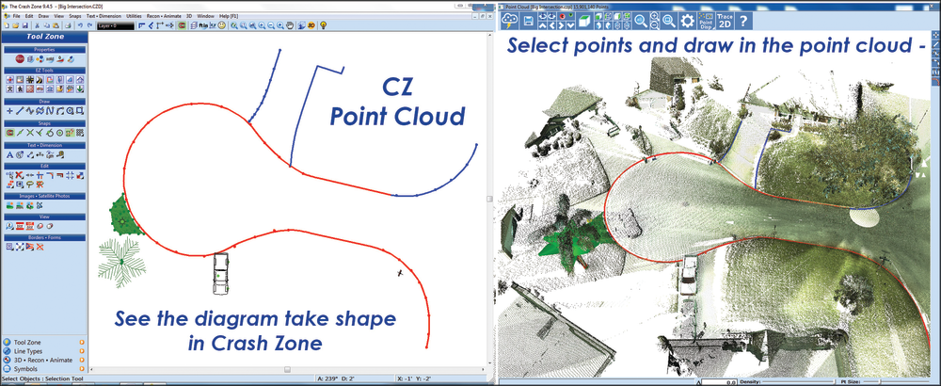This screenshot has height=386, width=941.
Task: Open the cloud import icon in Point Cloud
Action: (508, 21)
